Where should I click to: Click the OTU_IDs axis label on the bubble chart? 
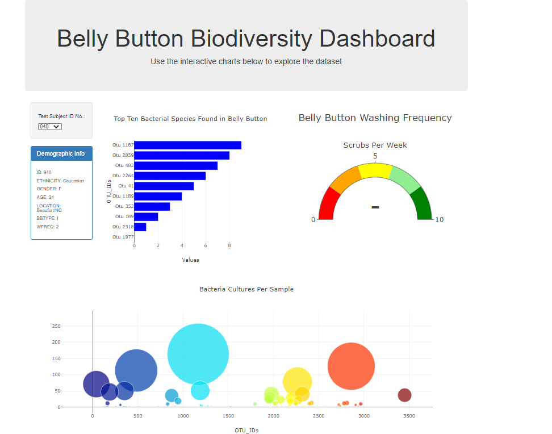coord(247,430)
